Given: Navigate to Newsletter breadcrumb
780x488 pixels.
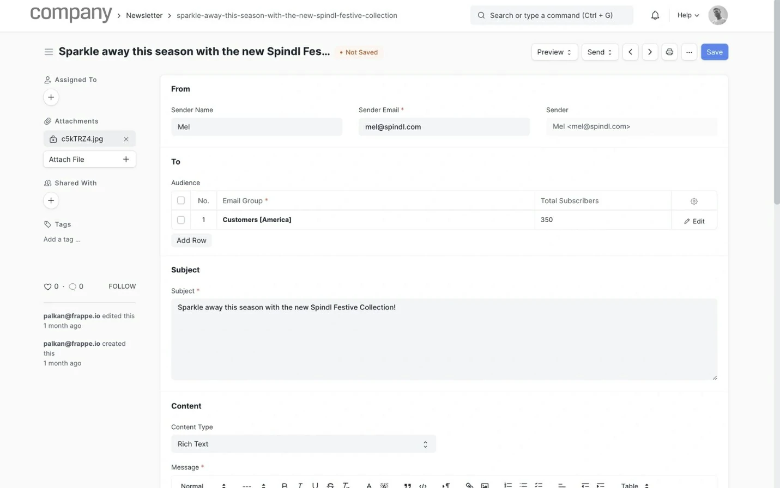Looking at the screenshot, I should (144, 15).
